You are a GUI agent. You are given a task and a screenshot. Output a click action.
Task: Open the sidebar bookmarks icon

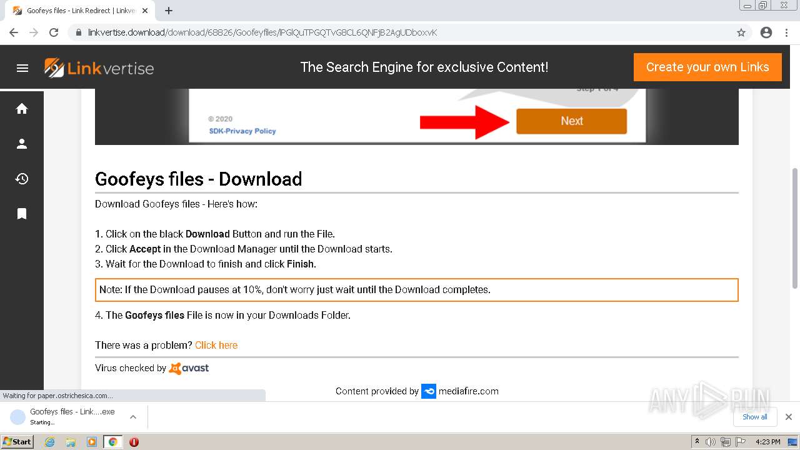[22, 214]
